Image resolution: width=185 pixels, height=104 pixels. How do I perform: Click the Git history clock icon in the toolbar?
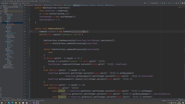(176, 3)
